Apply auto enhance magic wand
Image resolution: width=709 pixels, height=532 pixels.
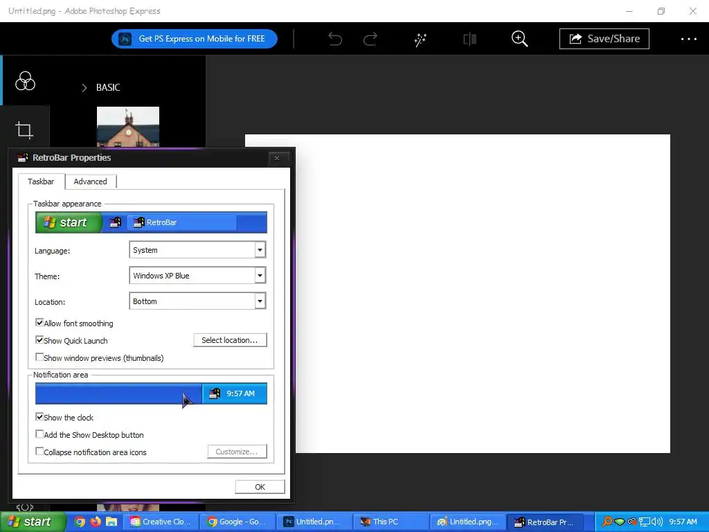click(420, 39)
